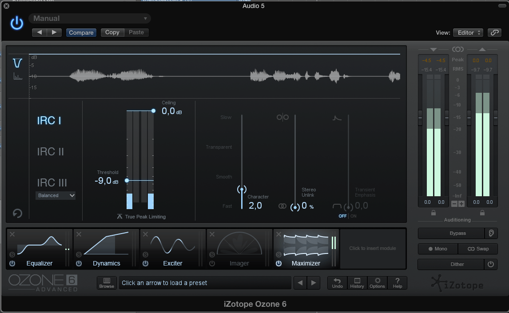
Task: Open the View Editor dropdown
Action: click(x=468, y=33)
